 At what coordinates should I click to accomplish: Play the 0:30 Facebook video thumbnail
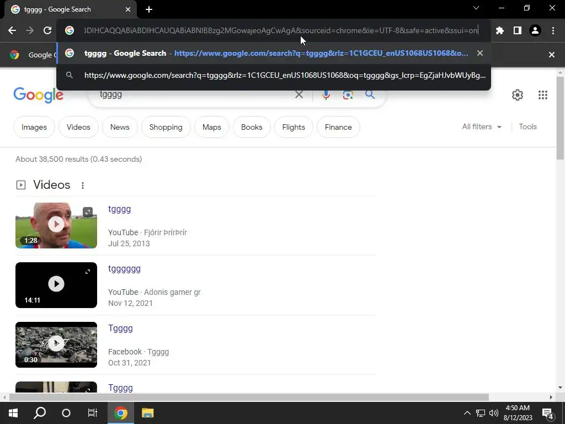56,344
